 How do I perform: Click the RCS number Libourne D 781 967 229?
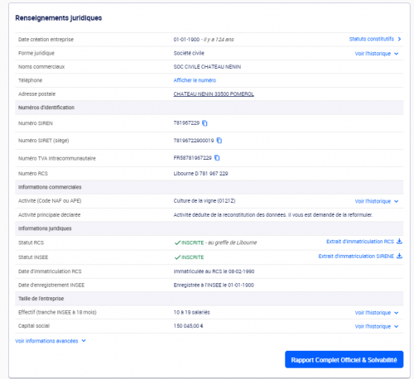tap(200, 174)
